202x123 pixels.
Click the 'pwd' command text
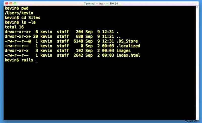pyautogui.click(x=25, y=8)
